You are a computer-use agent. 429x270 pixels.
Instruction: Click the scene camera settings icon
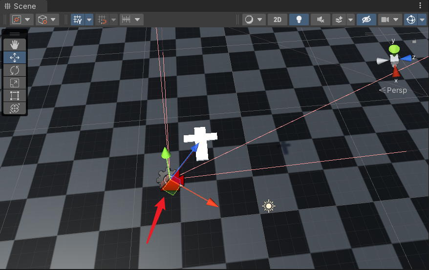(385, 20)
